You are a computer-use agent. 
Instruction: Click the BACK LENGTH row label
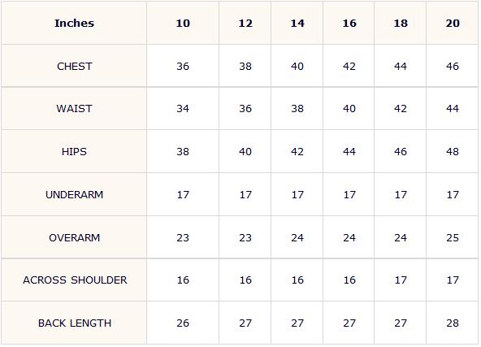point(75,323)
